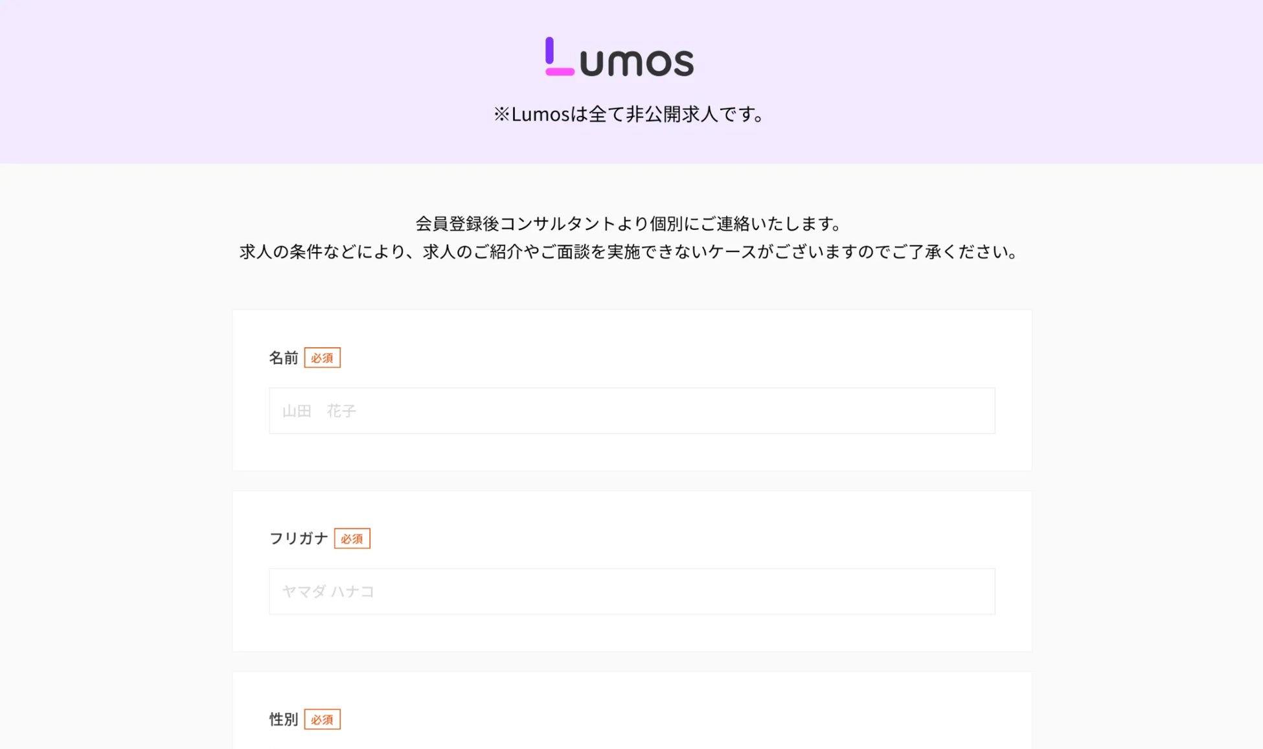This screenshot has height=749, width=1263.
Task: Click the 必須 badge beside 性別
Action: pos(322,719)
